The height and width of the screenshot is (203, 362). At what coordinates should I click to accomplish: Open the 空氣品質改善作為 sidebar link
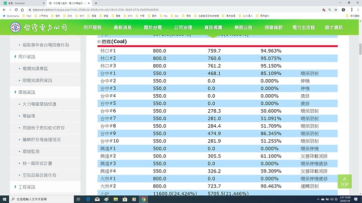[x=39, y=175]
